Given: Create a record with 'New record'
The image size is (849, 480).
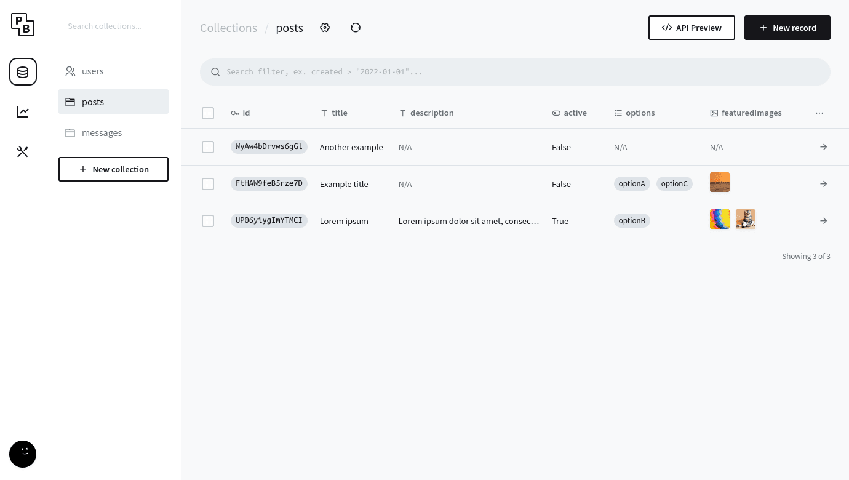Looking at the screenshot, I should pos(787,28).
